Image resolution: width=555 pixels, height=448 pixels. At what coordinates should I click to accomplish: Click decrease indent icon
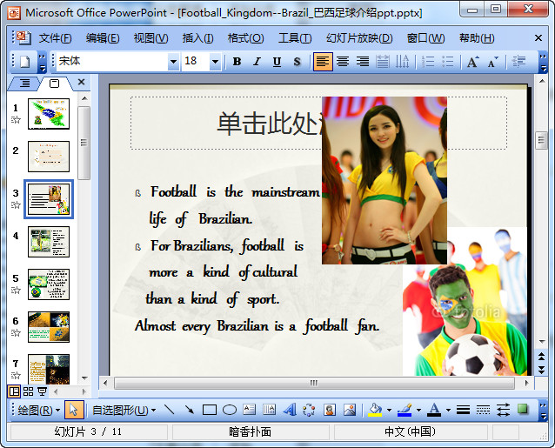(518, 62)
